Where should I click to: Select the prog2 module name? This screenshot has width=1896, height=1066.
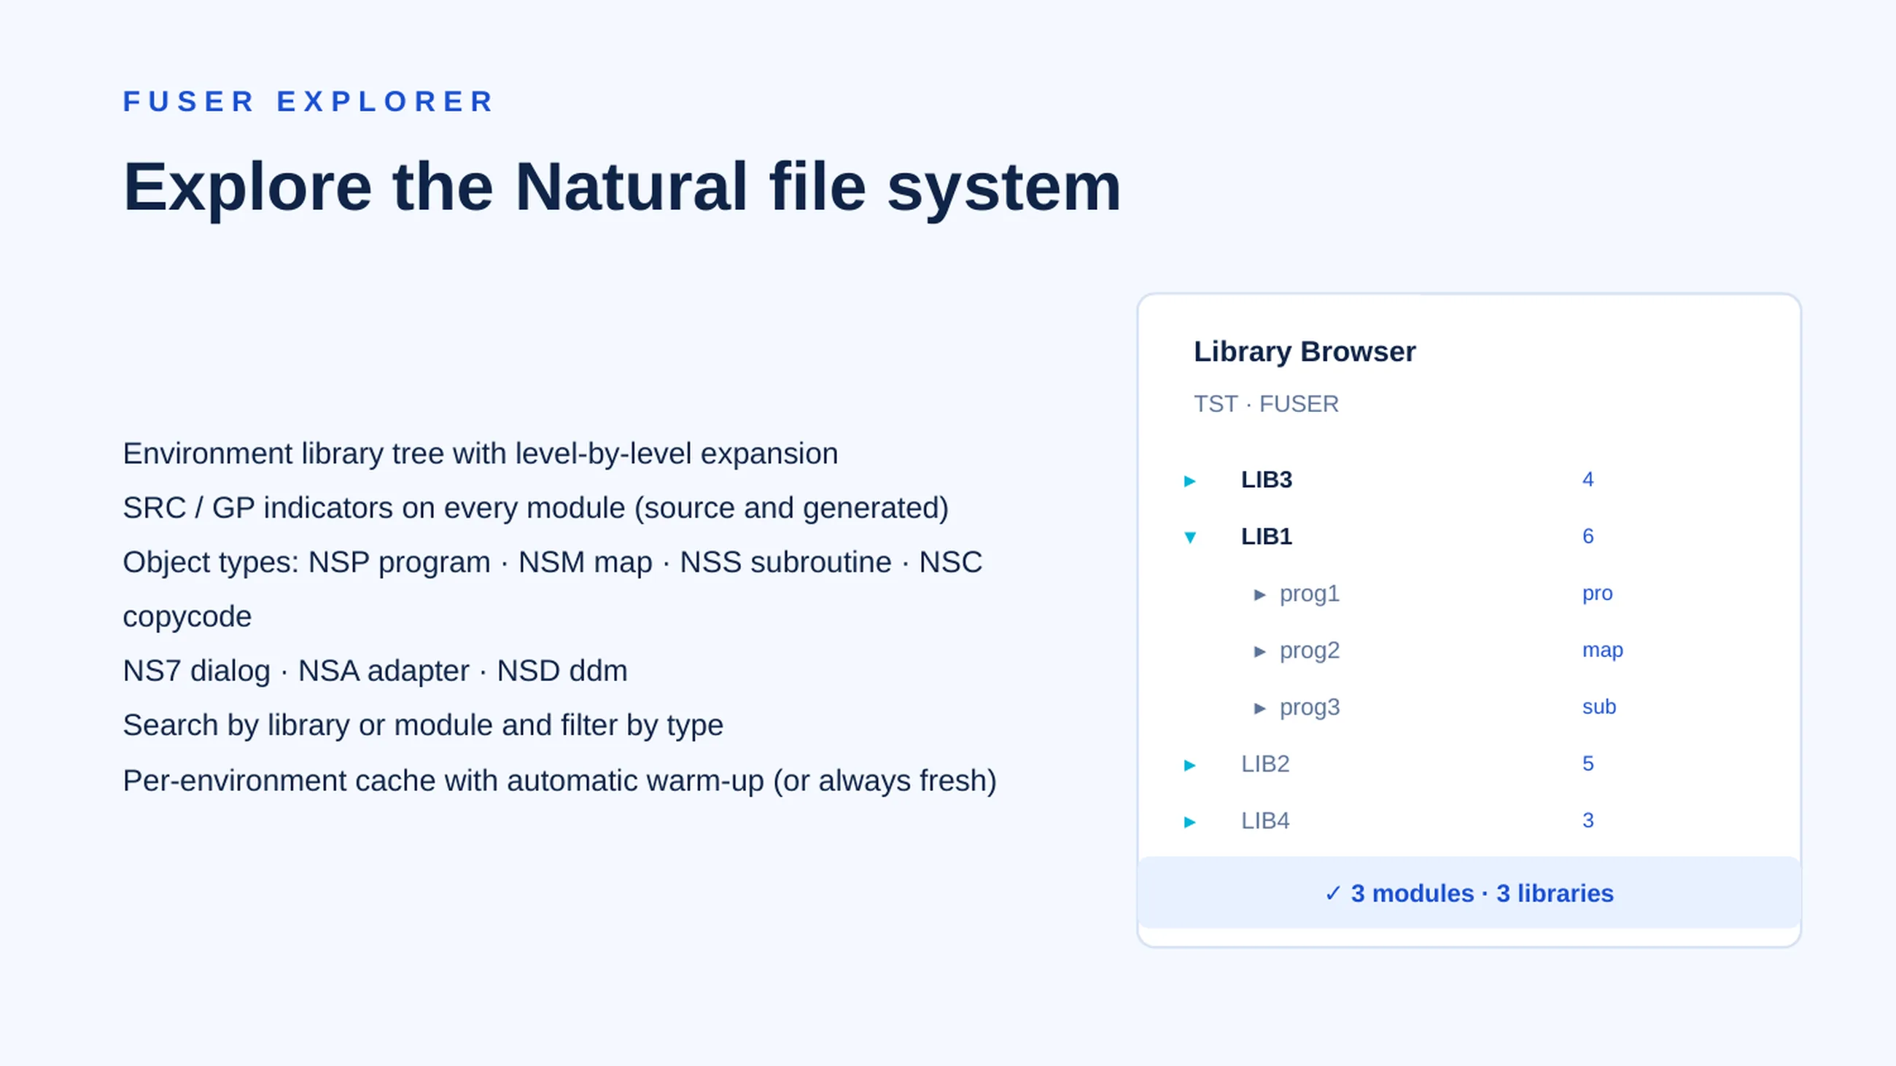1310,650
